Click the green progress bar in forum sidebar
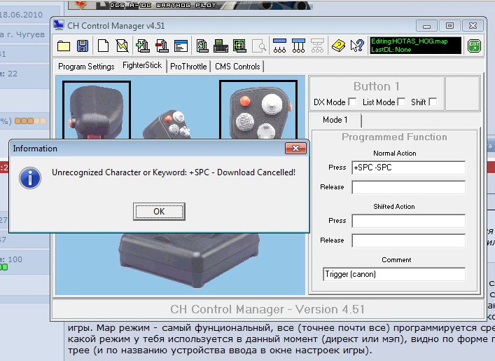Screen dimensions: 495x361 click(4, 268)
